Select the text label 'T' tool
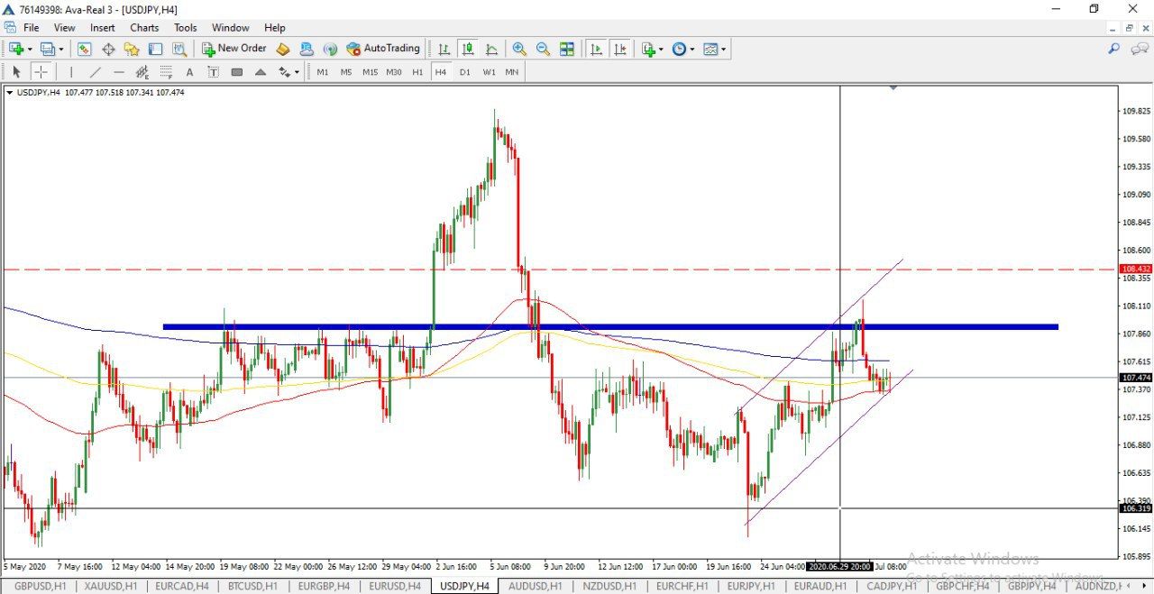Viewport: 1154px width, 594px height. click(x=213, y=72)
